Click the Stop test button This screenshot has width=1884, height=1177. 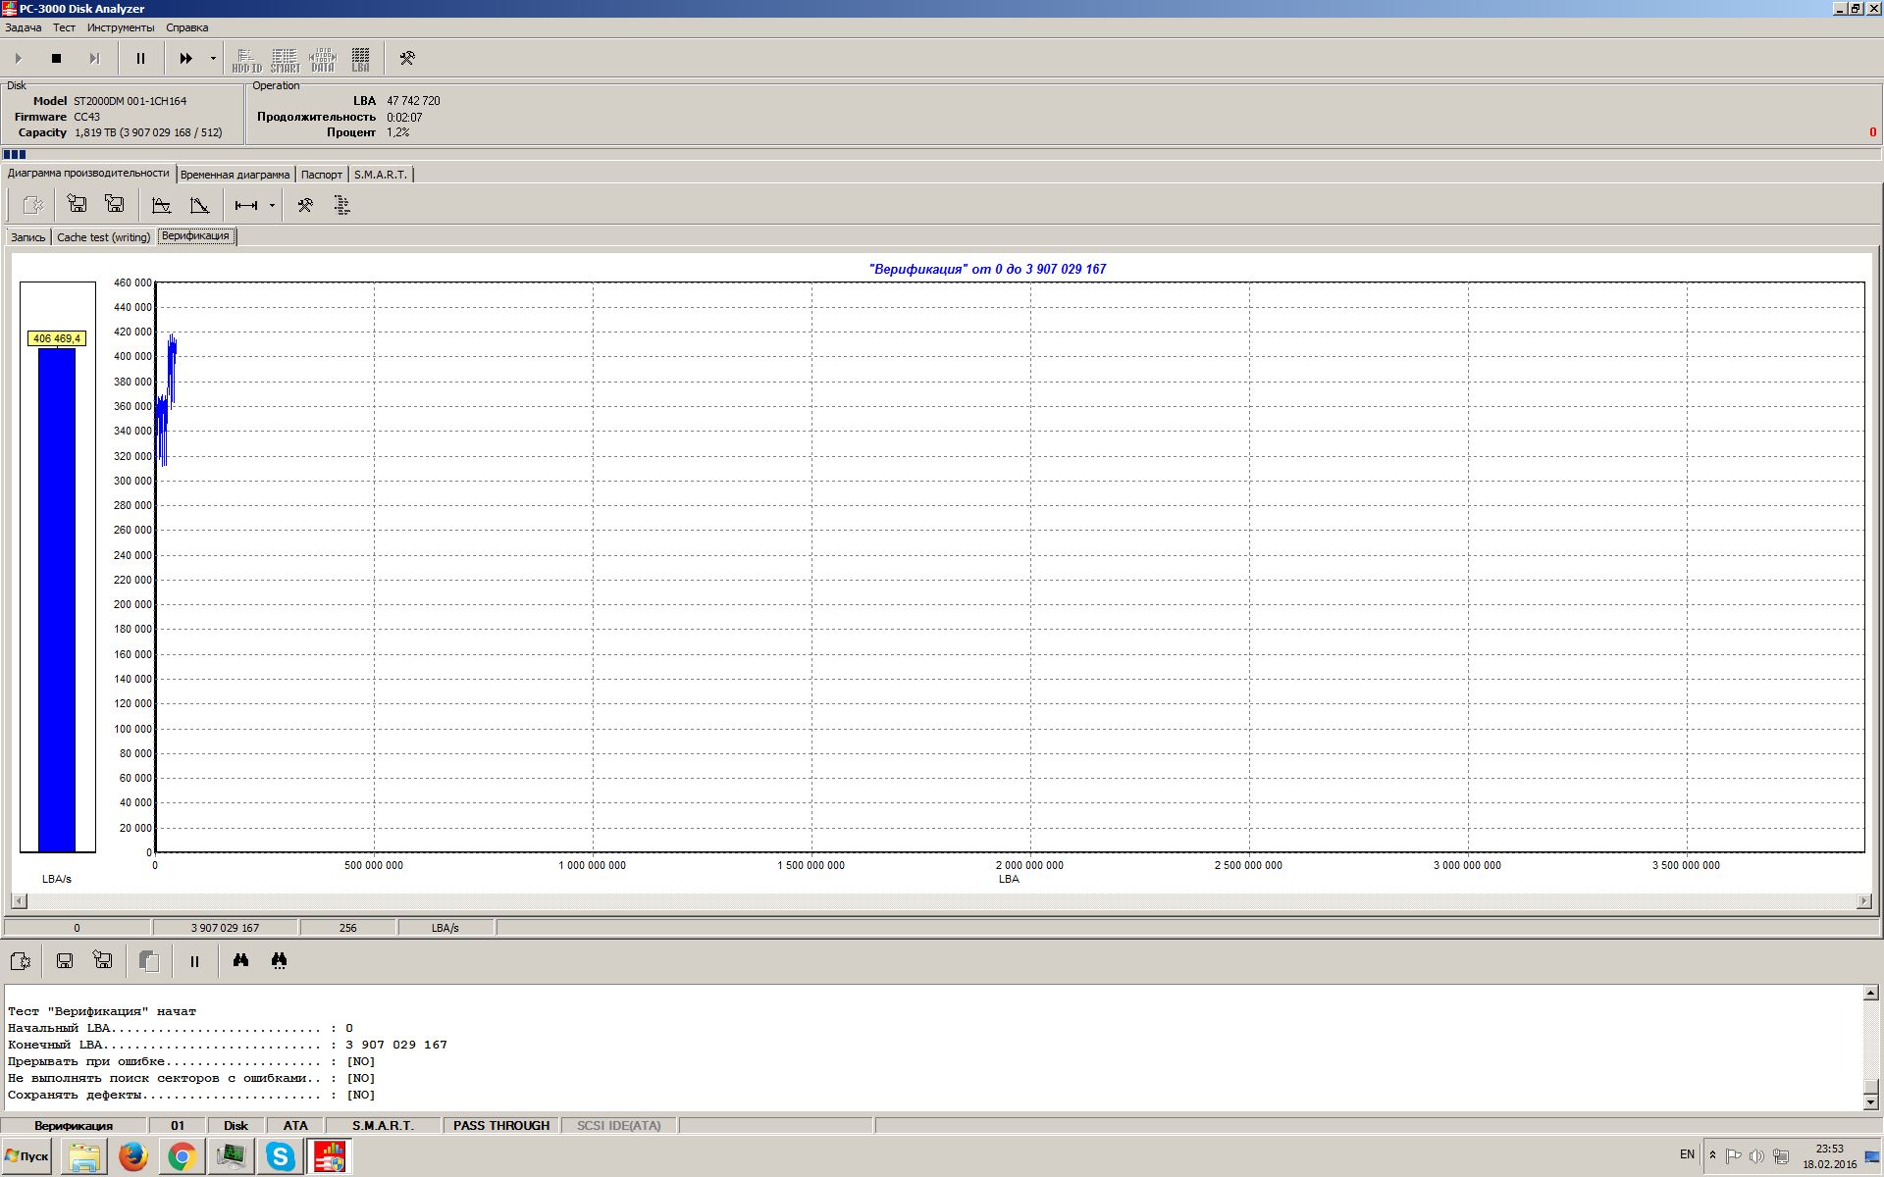tap(56, 59)
